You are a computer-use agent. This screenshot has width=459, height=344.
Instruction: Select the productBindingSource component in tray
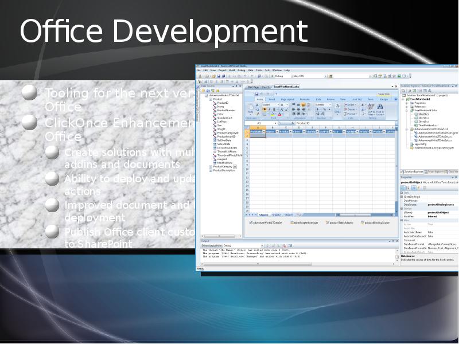(x=376, y=222)
